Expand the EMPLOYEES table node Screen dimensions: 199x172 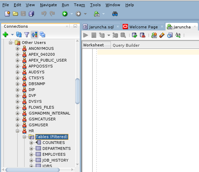tap(31, 154)
